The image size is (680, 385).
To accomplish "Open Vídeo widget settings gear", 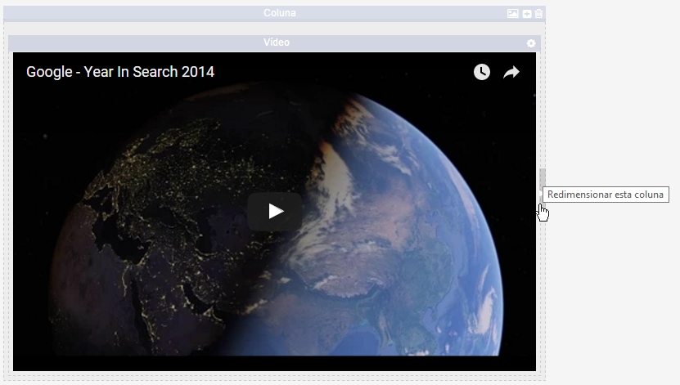I will click(x=531, y=43).
